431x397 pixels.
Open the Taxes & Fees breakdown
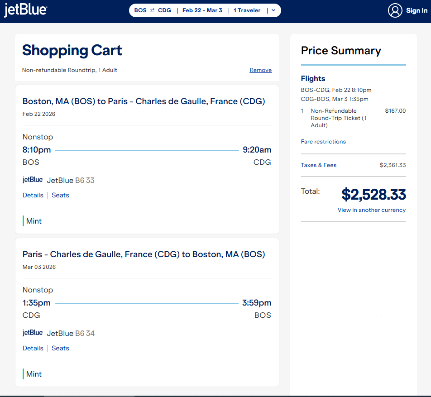[319, 165]
